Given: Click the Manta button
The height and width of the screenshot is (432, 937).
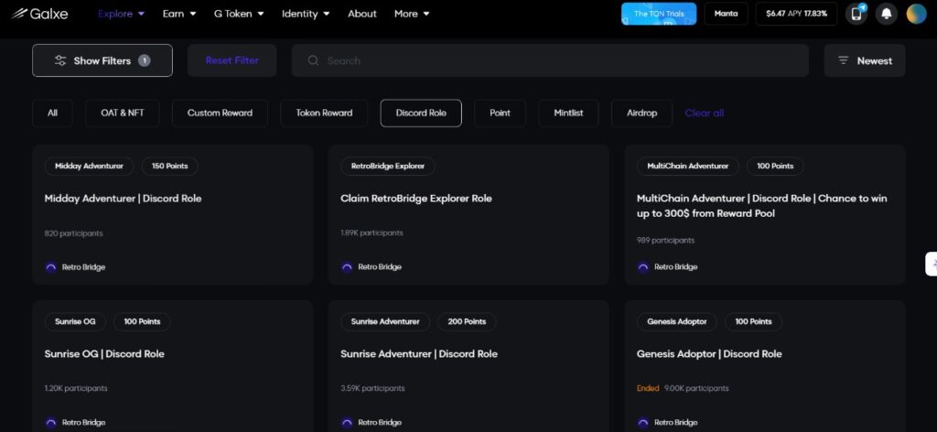Looking at the screenshot, I should pyautogui.click(x=726, y=14).
